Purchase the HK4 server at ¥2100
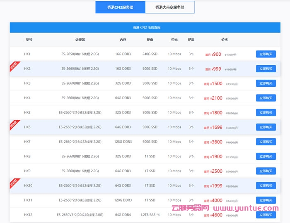 click(266, 98)
